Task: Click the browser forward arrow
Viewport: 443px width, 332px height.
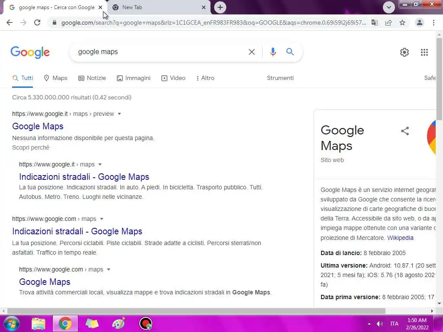Action: click(23, 22)
